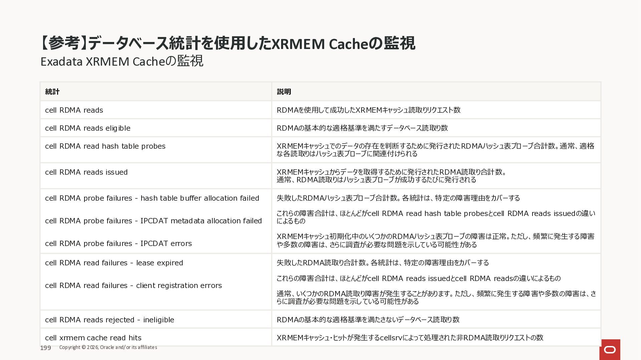Click slide page number 199

point(45,348)
